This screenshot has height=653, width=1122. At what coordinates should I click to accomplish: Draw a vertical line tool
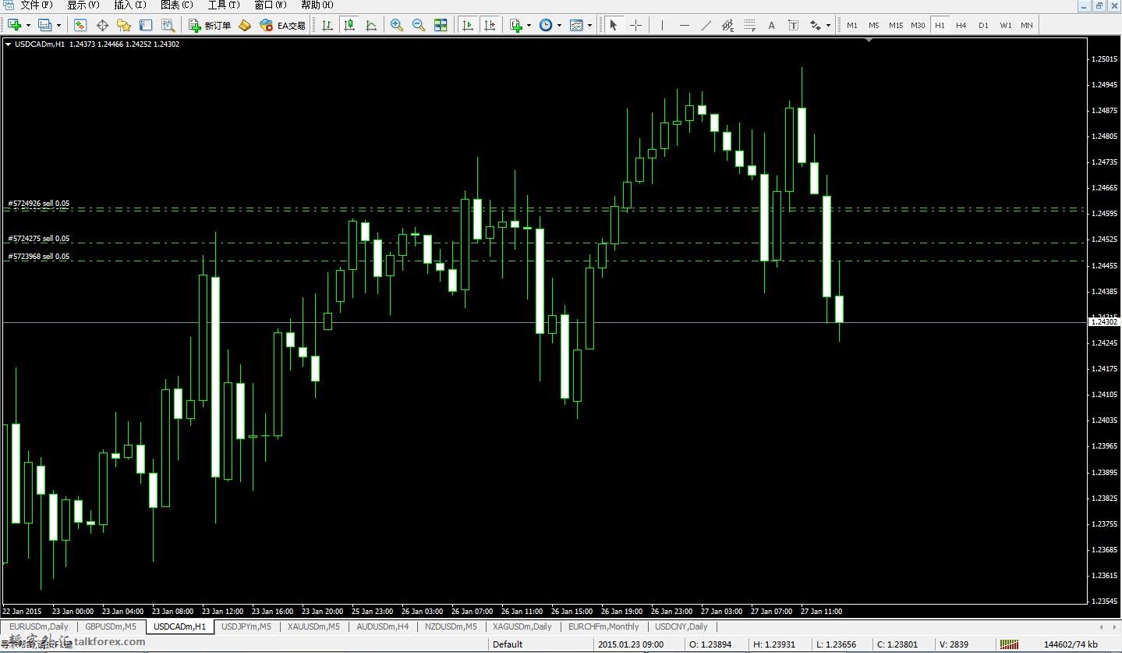click(x=662, y=25)
